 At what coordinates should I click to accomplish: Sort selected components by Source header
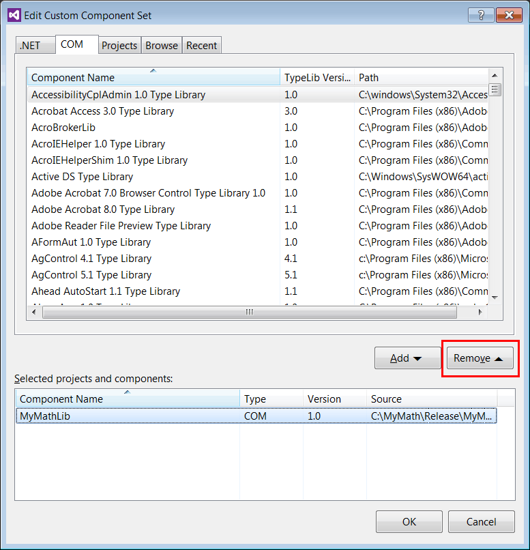[x=432, y=399]
